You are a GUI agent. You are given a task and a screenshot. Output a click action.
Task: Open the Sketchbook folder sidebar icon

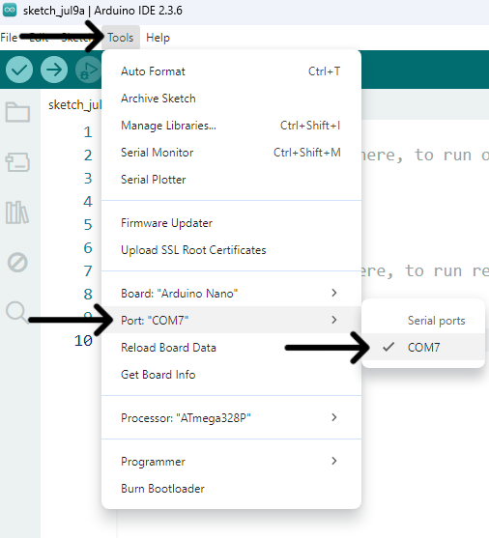pyautogui.click(x=17, y=112)
